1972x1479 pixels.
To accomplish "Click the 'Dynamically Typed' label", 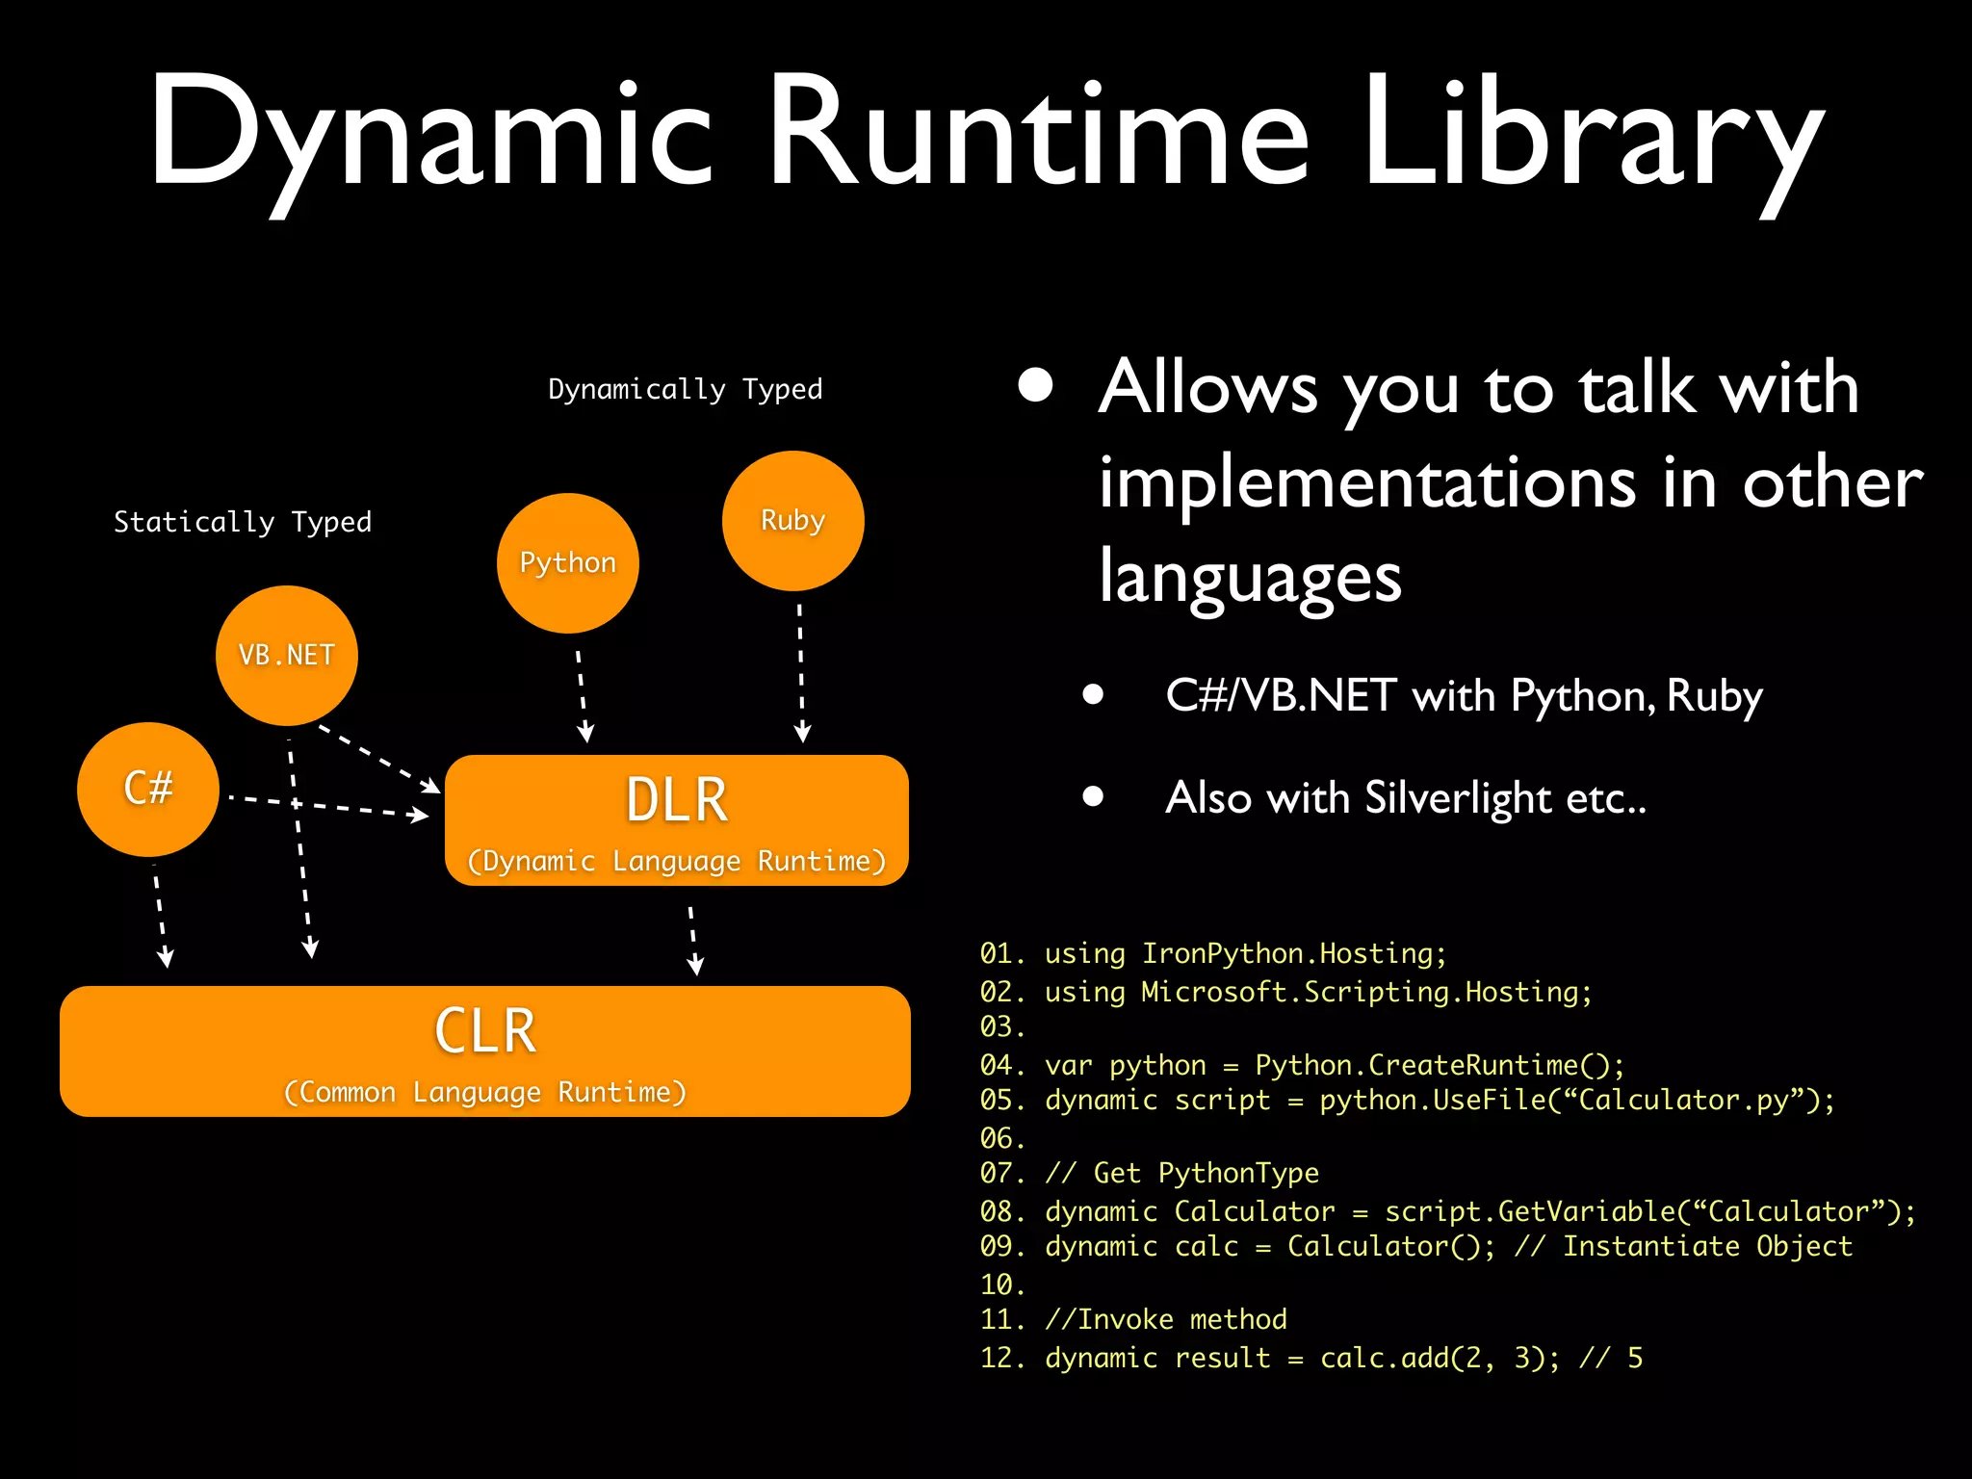I will (x=685, y=389).
